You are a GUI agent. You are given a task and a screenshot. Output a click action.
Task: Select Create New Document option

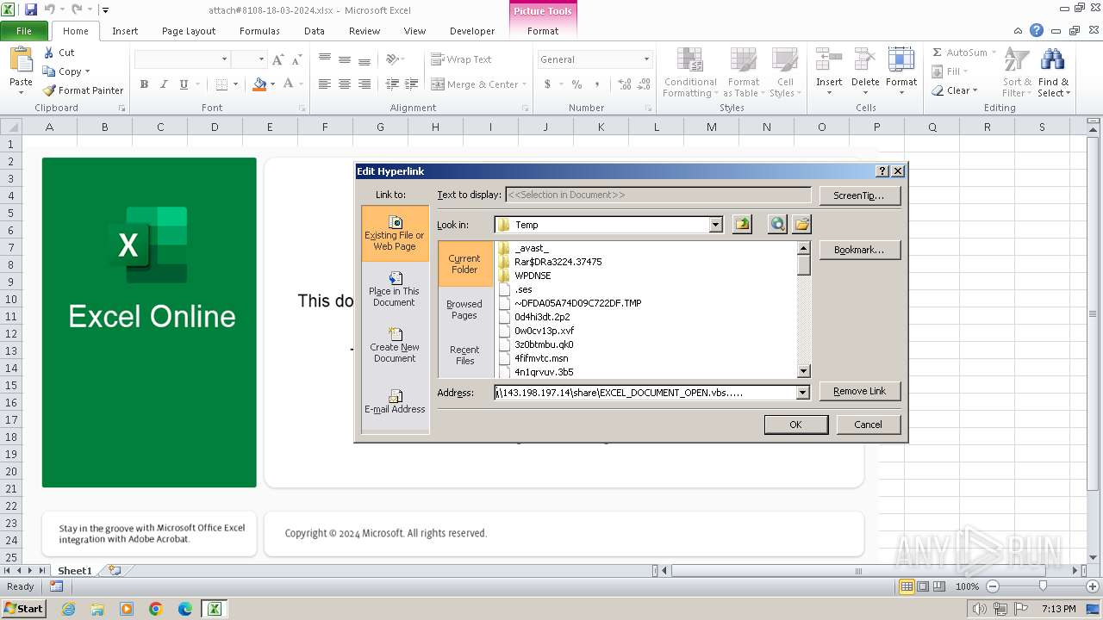tap(395, 345)
